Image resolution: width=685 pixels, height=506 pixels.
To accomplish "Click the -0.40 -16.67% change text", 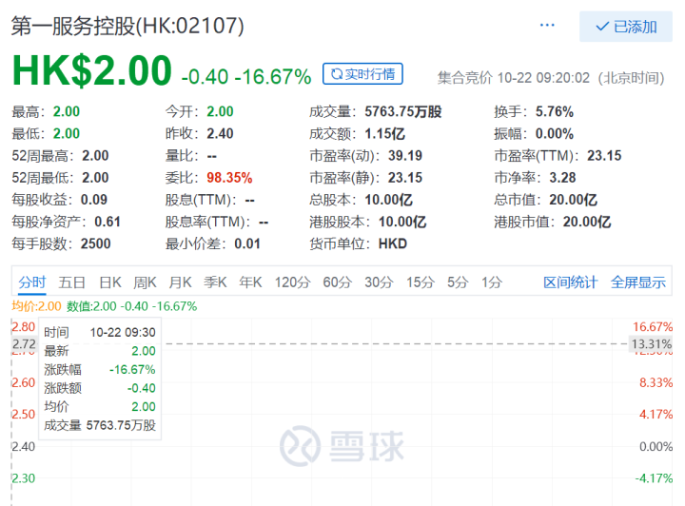I will point(246,77).
